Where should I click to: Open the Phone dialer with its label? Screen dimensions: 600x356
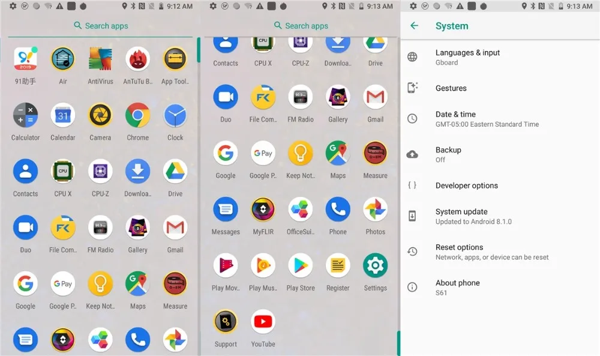tap(338, 216)
